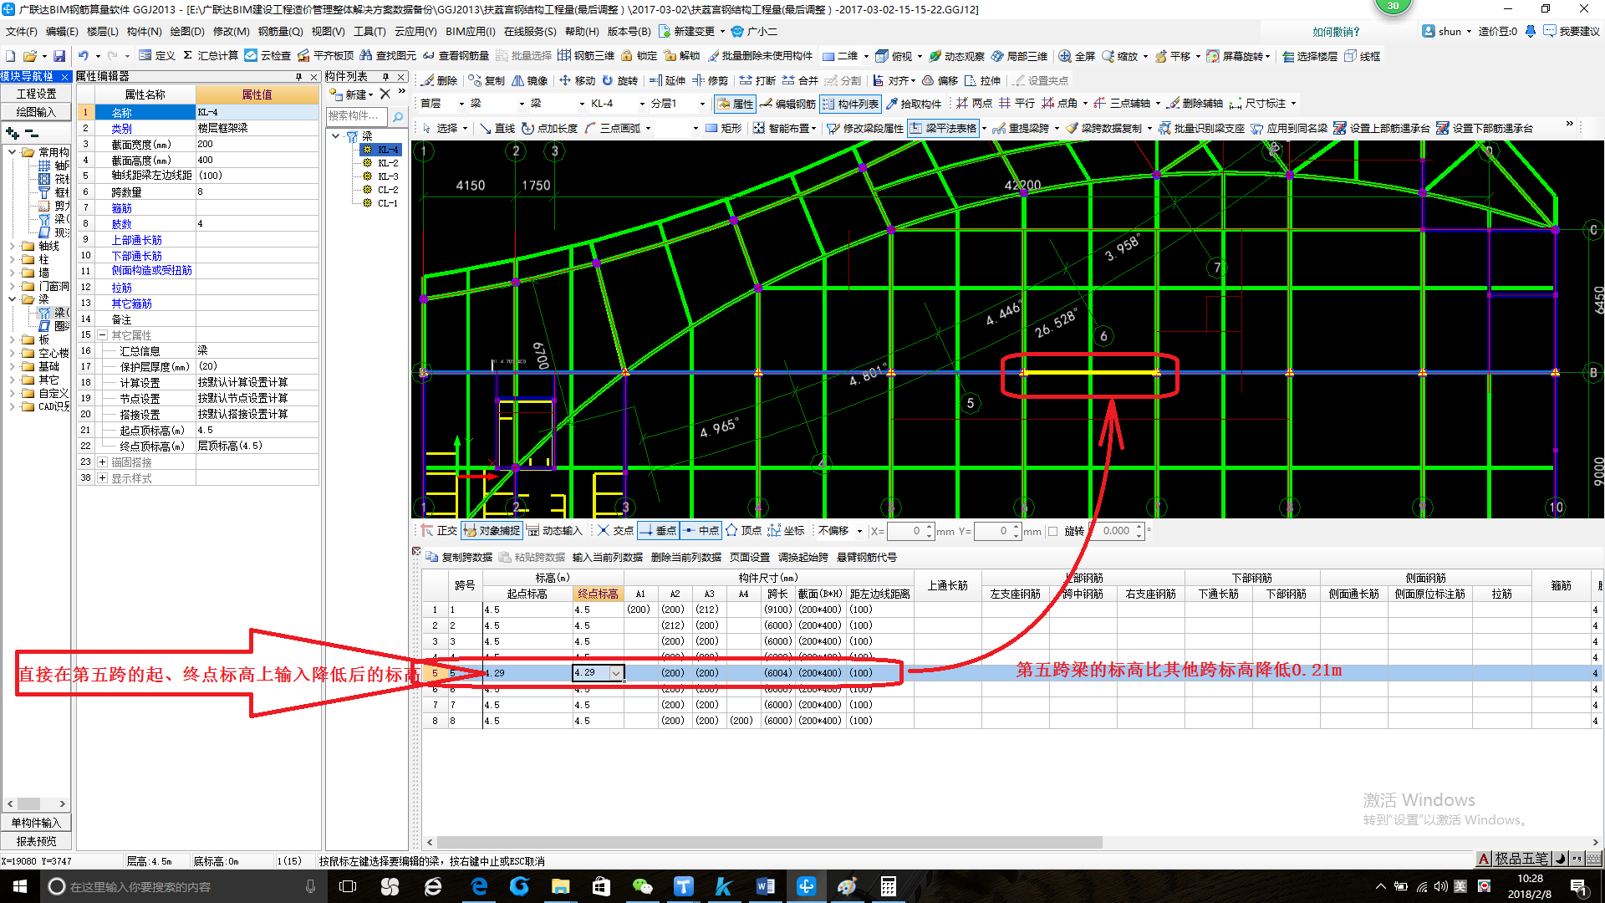Toggle 交点 intersection snap
This screenshot has width=1605, height=903.
tap(615, 531)
